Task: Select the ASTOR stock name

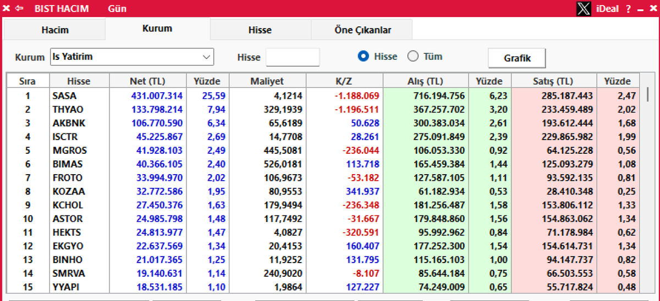Action: 67,219
